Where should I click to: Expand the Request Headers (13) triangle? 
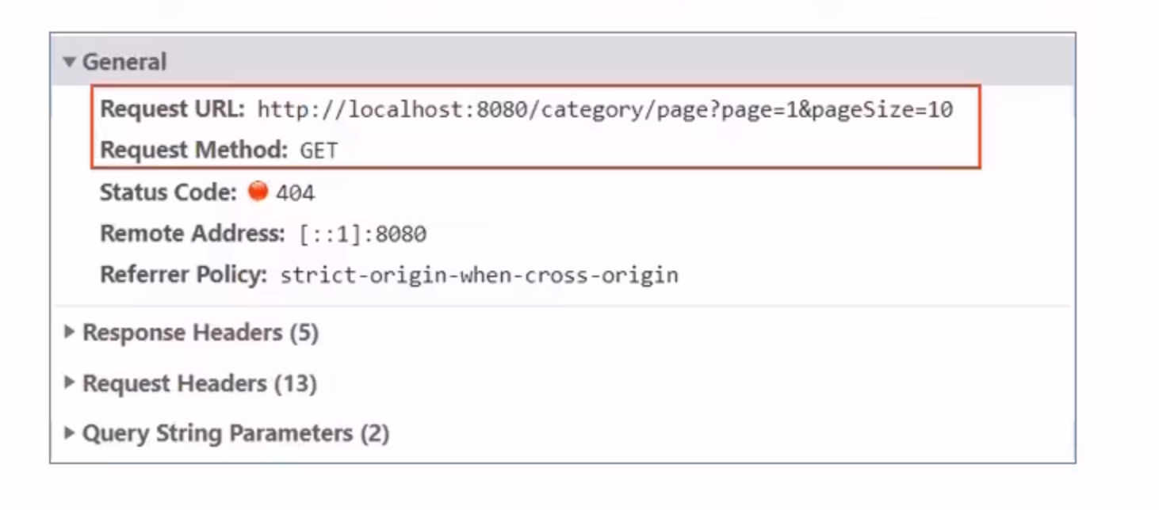click(70, 383)
